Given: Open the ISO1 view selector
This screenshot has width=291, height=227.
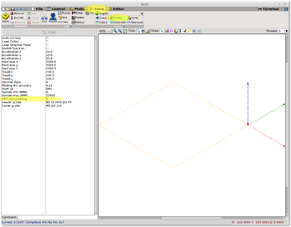Looking at the screenshot, I should [x=105, y=31].
